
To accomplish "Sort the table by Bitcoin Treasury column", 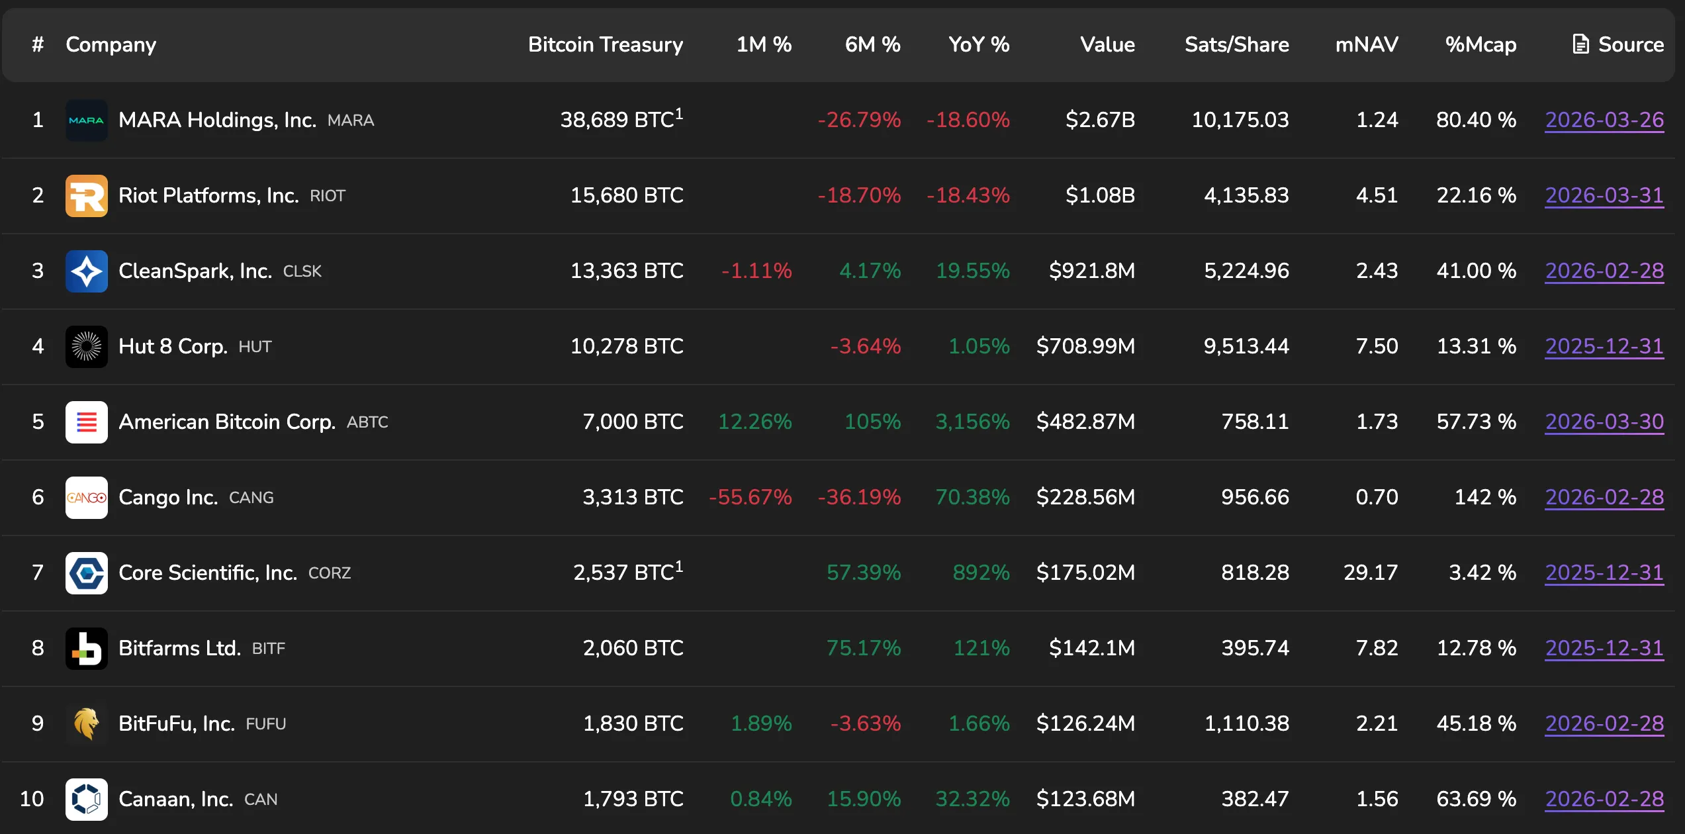I will [x=604, y=44].
